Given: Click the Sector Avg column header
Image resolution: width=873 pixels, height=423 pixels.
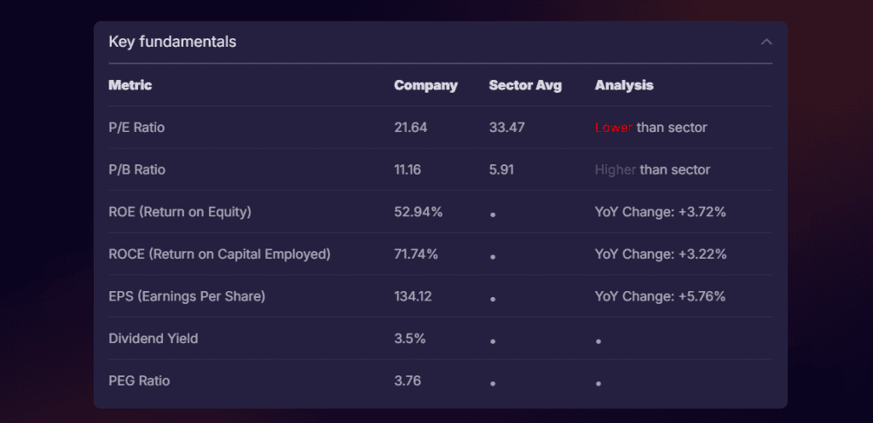Looking at the screenshot, I should (x=525, y=85).
